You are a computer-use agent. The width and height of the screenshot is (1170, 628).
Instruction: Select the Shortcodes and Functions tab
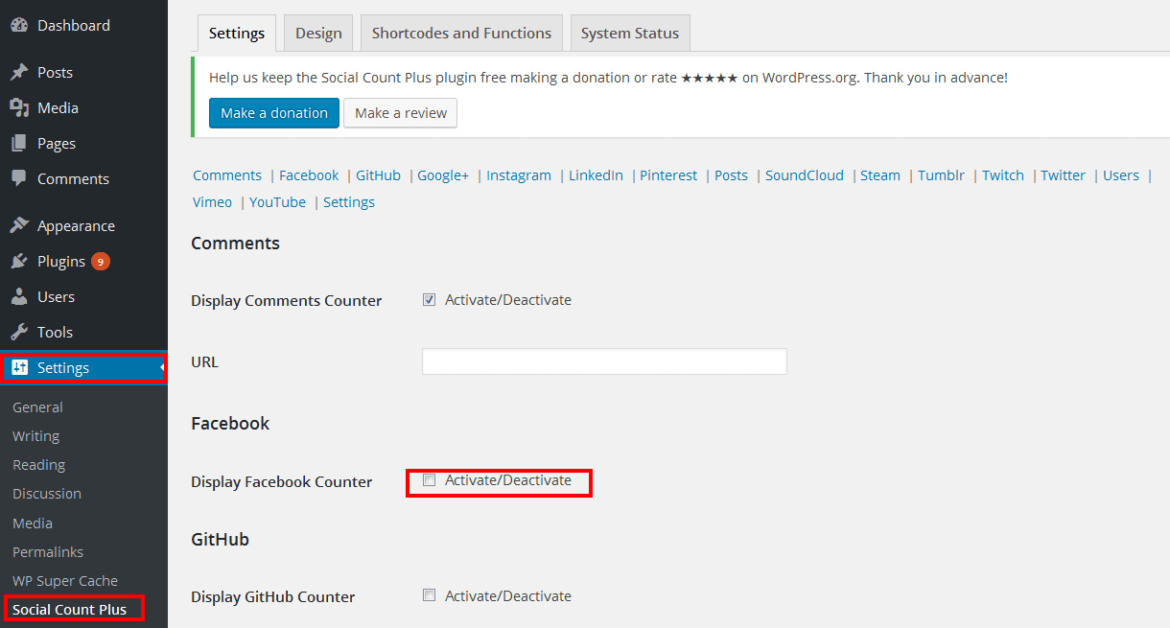[460, 32]
